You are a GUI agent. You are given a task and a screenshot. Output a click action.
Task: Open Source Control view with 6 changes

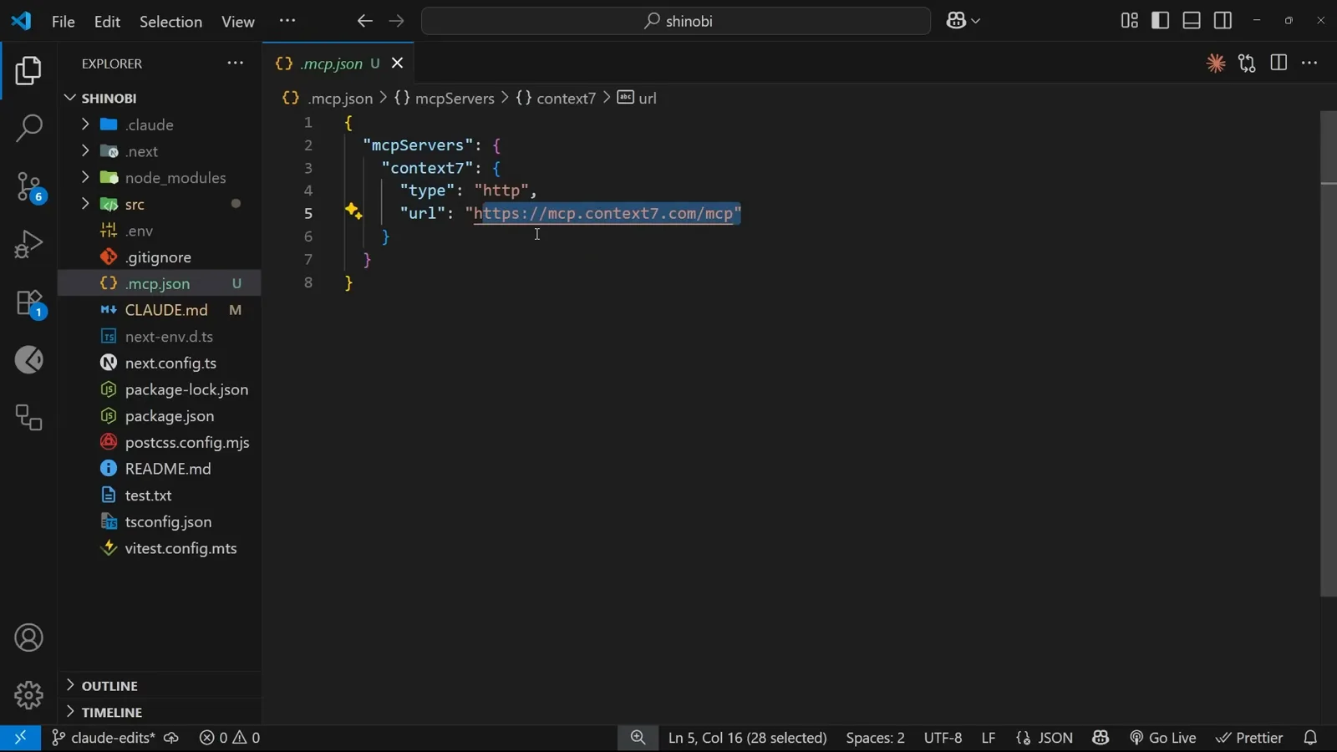point(28,187)
